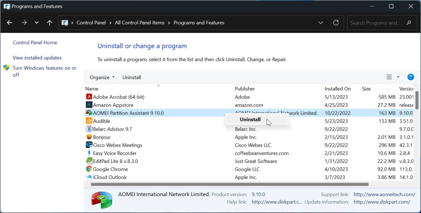Open the help link www.diskpart.c...
This screenshot has height=213, width=421.
pyautogui.click(x=277, y=202)
